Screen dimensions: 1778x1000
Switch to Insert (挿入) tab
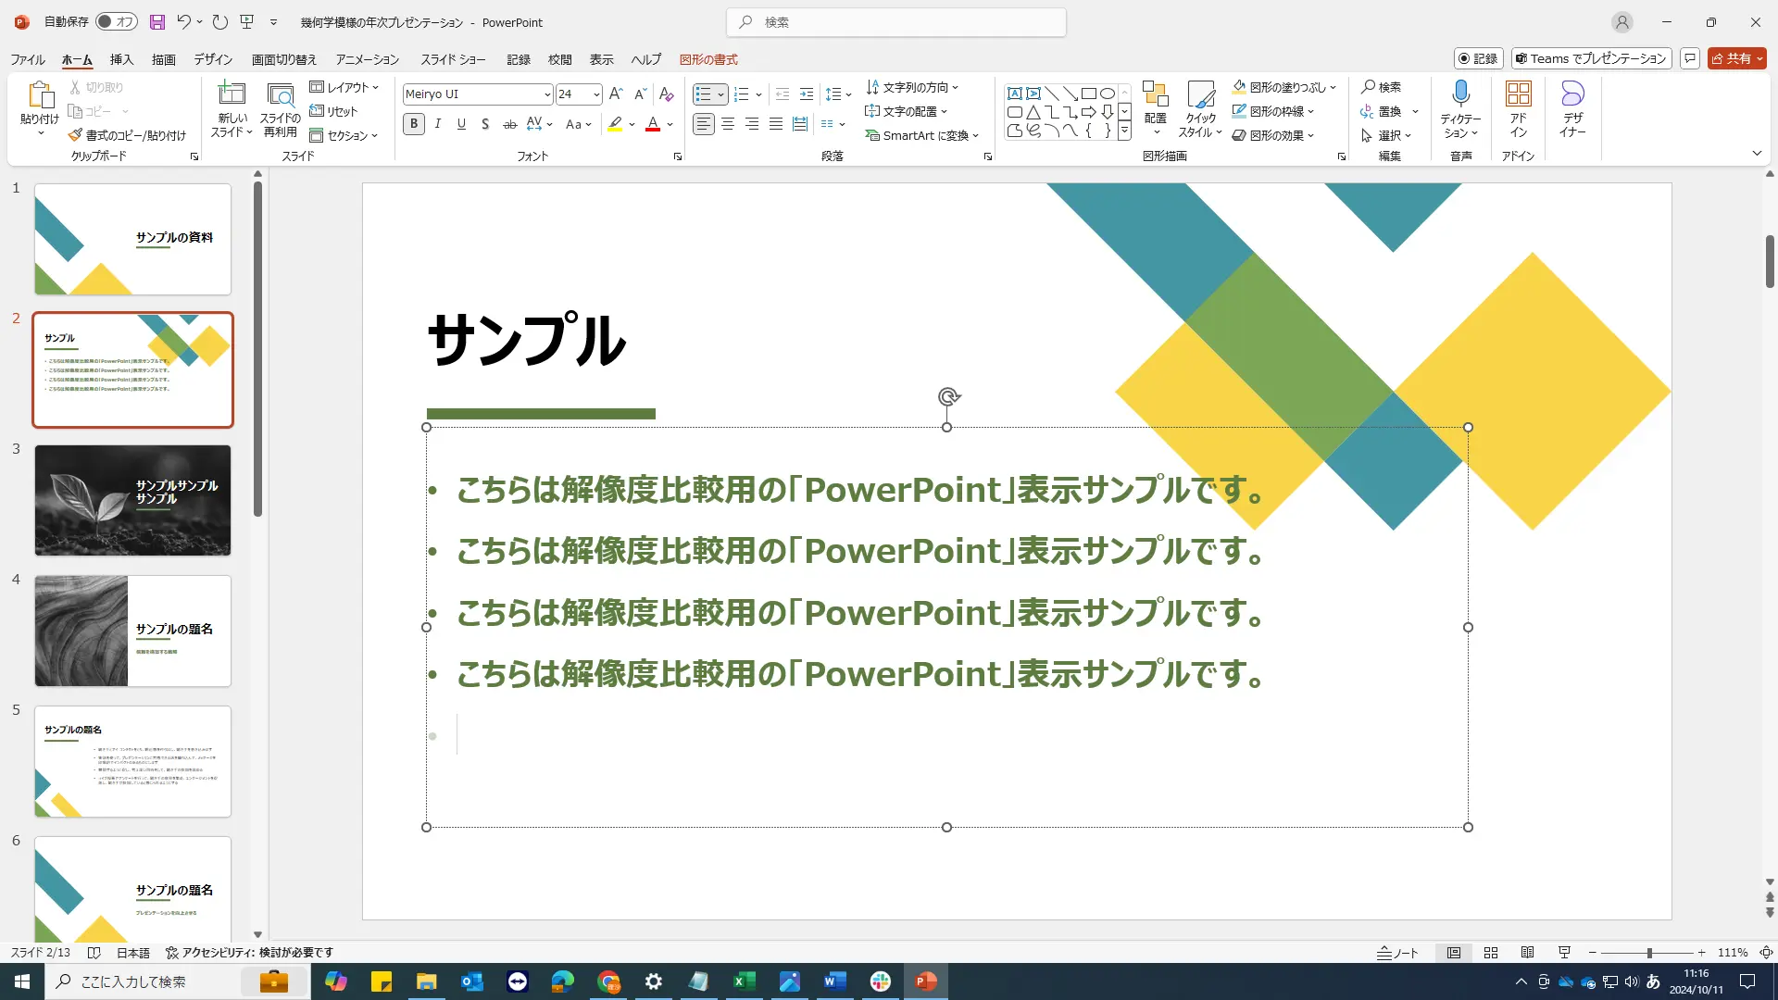click(x=121, y=59)
